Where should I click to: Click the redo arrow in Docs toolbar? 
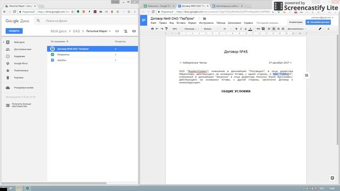pos(161,29)
